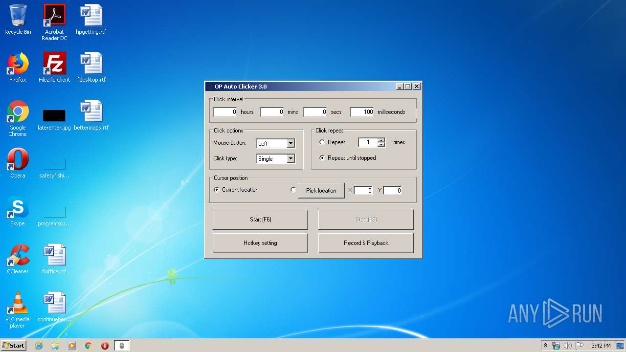Focus the milliseconds field showing 100
Image resolution: width=626 pixels, height=352 pixels.
tap(362, 112)
